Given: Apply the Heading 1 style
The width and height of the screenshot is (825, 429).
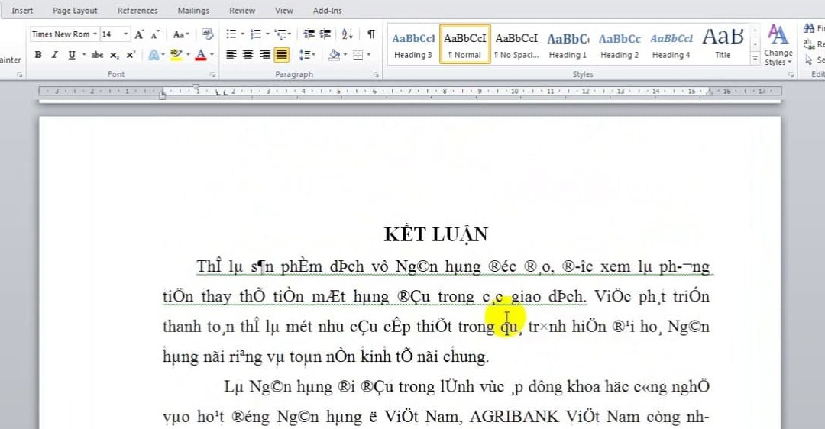Looking at the screenshot, I should point(568,44).
